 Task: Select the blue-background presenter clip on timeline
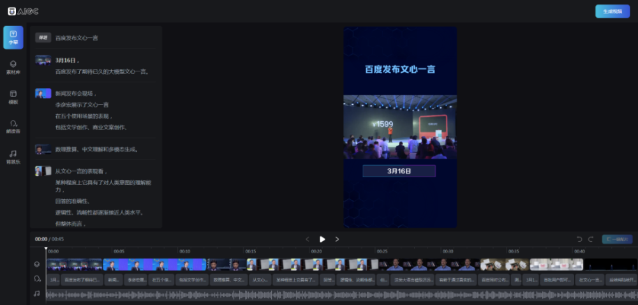pyautogui.click(x=154, y=265)
